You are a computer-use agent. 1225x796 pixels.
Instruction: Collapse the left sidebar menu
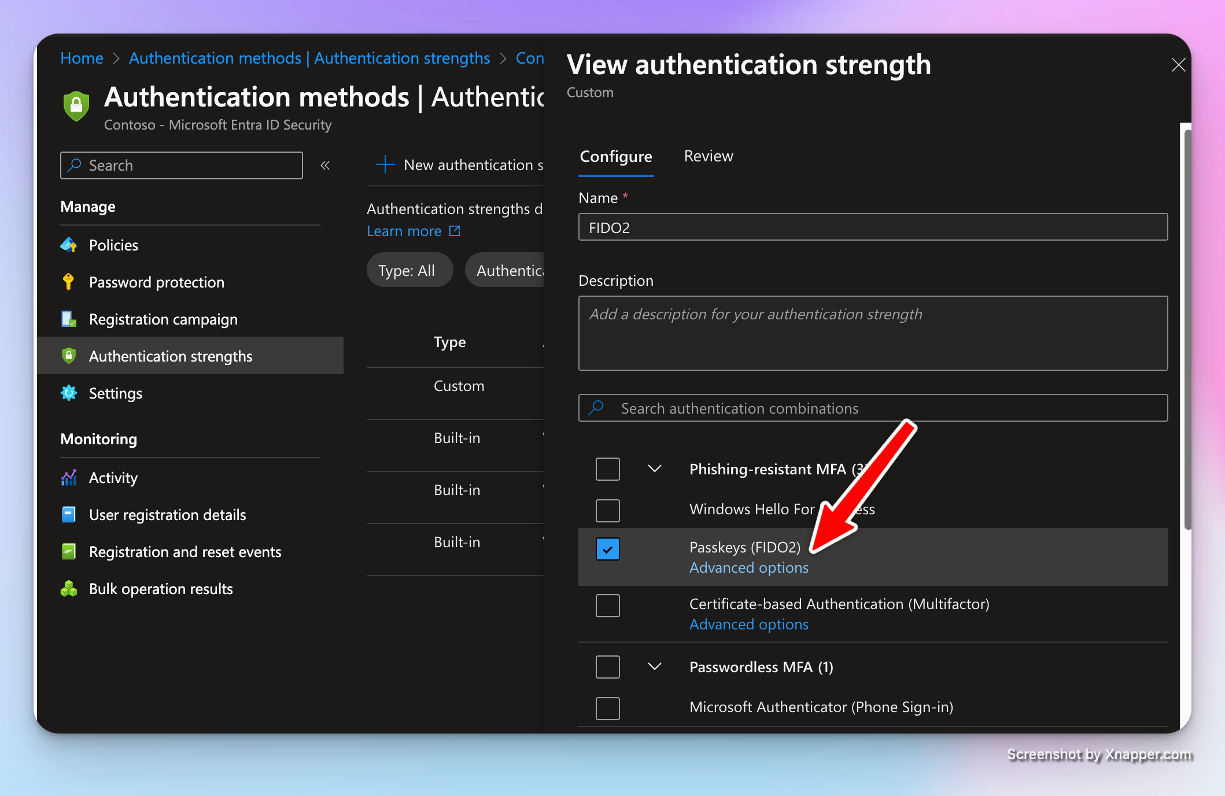[325, 165]
